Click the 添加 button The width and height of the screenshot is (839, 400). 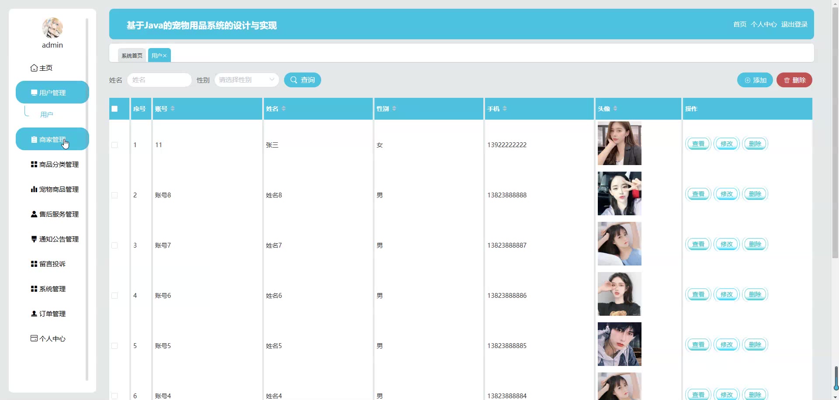pyautogui.click(x=755, y=80)
